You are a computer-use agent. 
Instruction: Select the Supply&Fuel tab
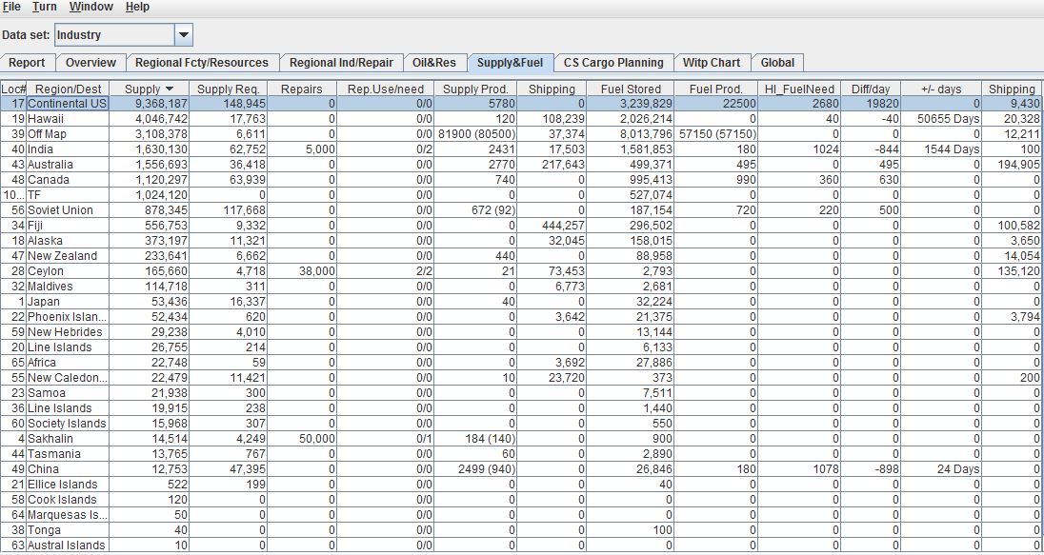point(510,63)
